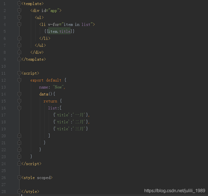The image size is (208, 196).
Task: Click the closing </style> tag
Action: [x=30, y=192]
